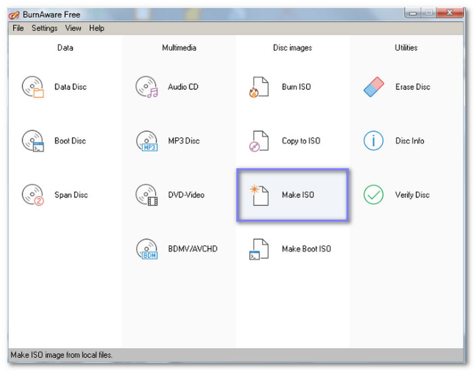474x371 pixels.
Task: Click the Verify Disc label
Action: click(412, 195)
